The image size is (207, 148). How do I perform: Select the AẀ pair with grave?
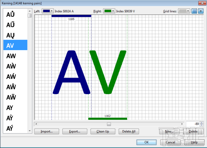point(15,66)
